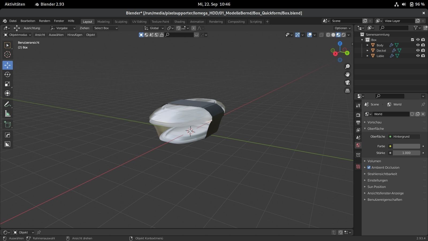Switch to Sculpting workspace tab

pos(121,21)
